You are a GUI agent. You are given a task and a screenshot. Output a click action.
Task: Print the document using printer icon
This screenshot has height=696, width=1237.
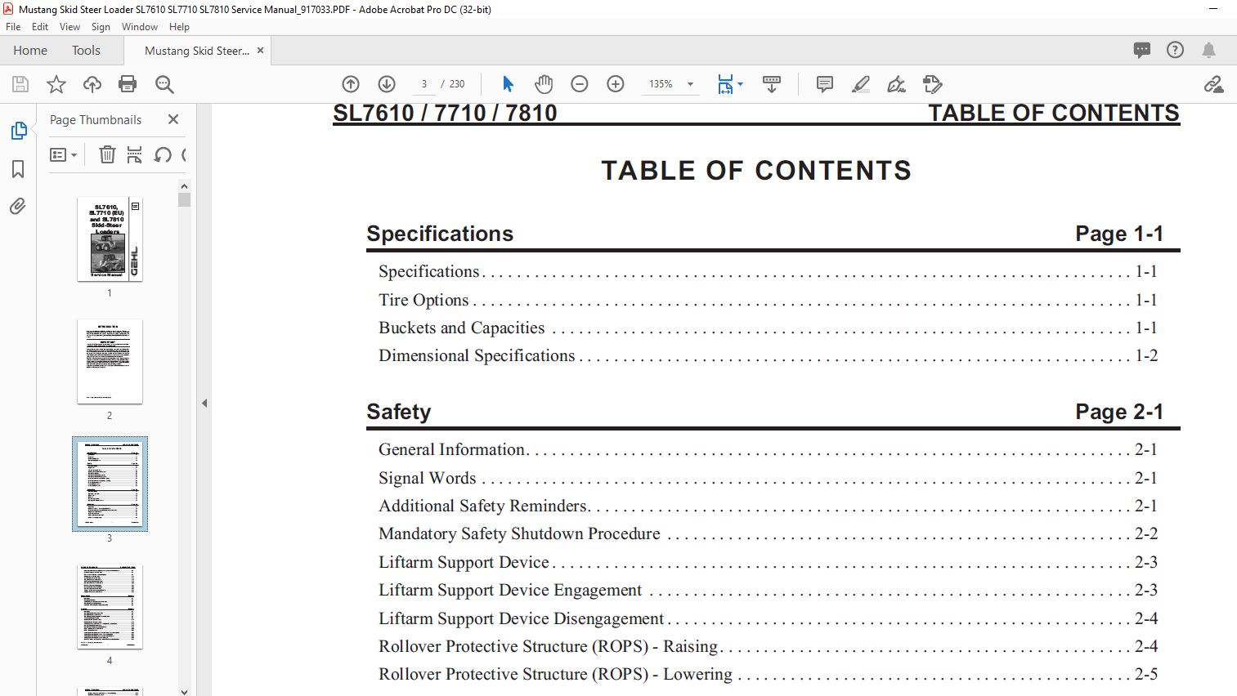point(128,84)
